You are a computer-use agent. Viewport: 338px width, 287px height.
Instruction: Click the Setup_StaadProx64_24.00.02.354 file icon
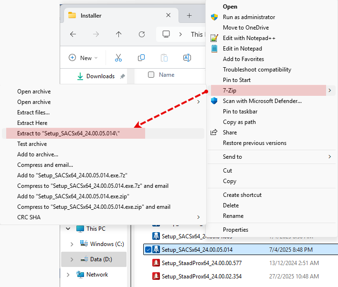point(156,276)
